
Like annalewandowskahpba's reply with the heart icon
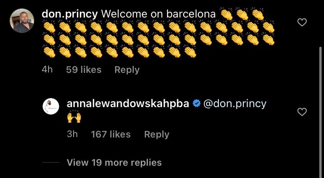[x=302, y=112]
